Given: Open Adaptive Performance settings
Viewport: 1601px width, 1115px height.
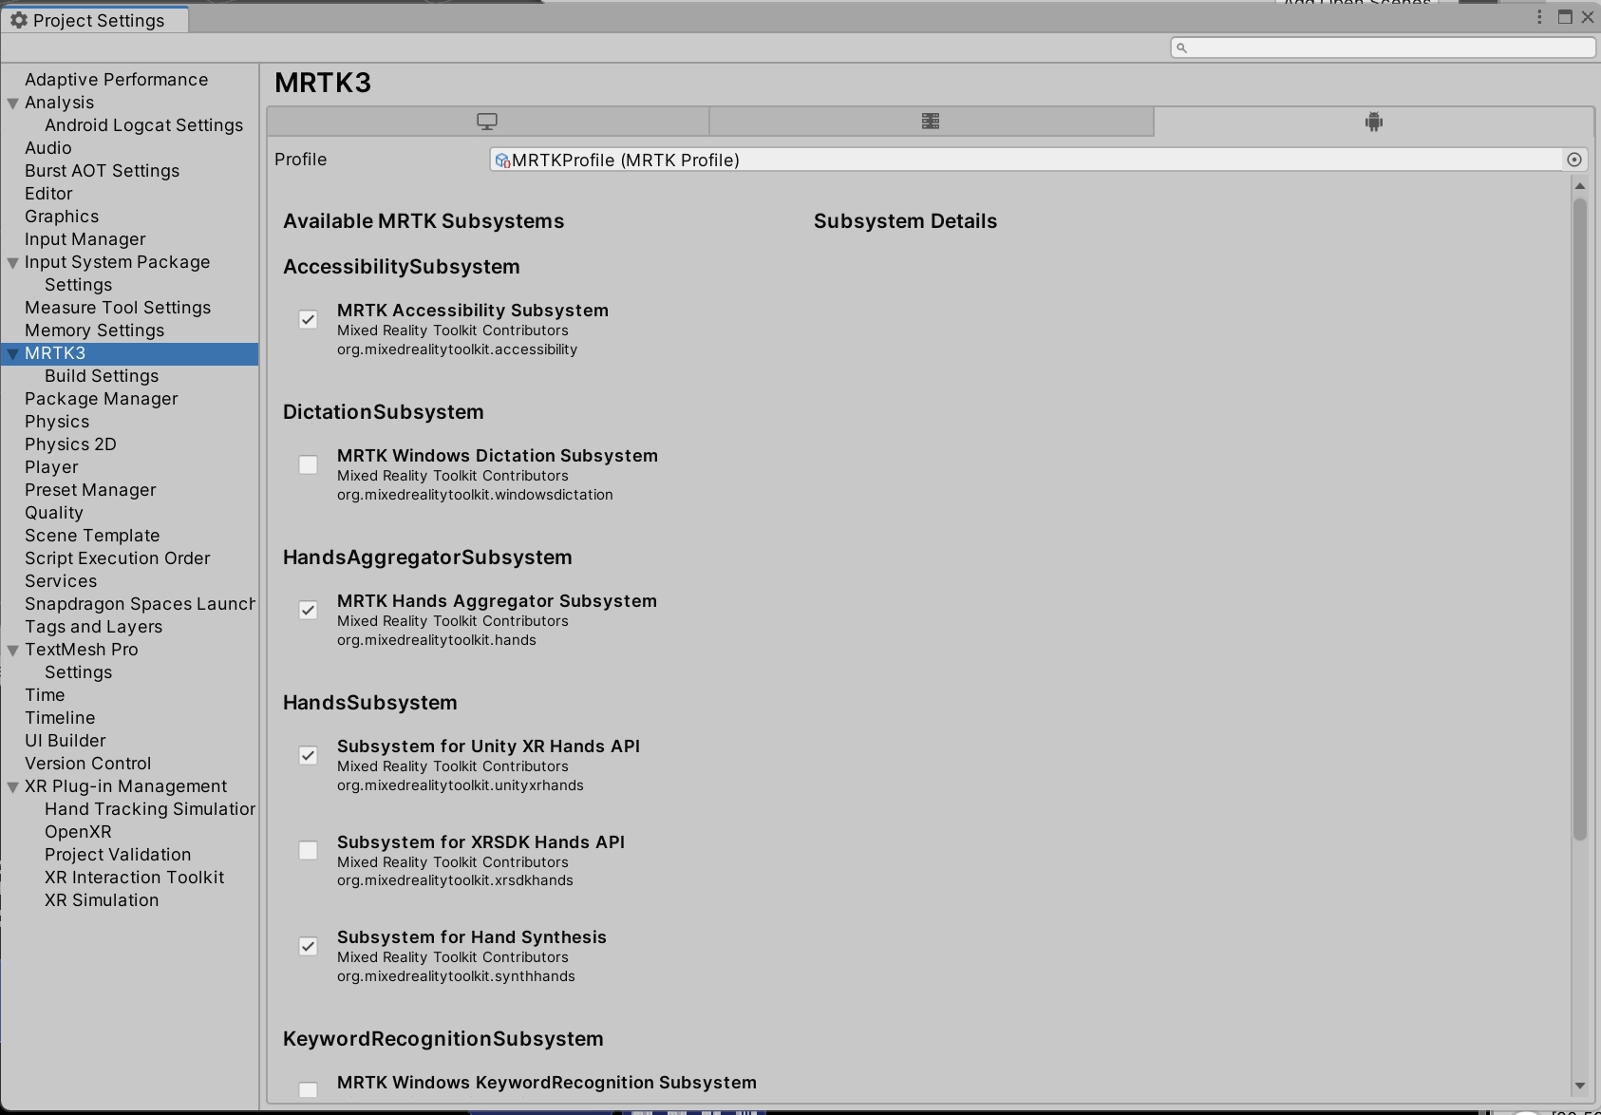Looking at the screenshot, I should [x=129, y=80].
